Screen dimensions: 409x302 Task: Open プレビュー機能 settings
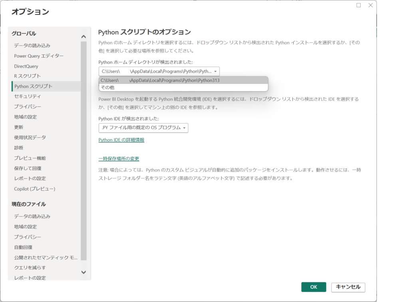point(30,158)
